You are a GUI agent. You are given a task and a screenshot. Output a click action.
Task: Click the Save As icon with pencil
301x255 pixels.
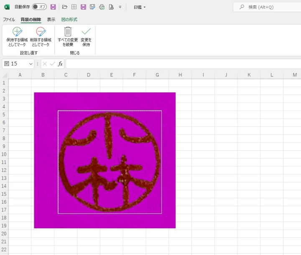click(x=92, y=7)
